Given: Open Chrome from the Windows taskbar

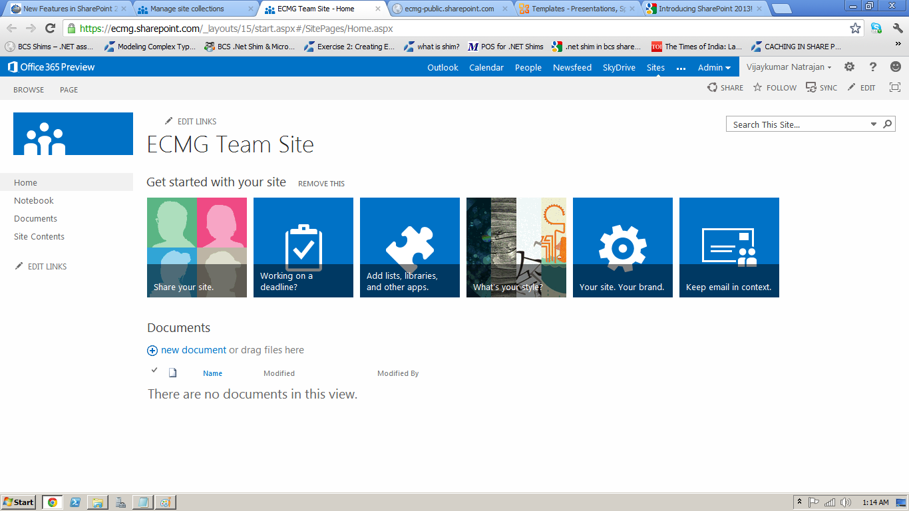Looking at the screenshot, I should pos(52,502).
